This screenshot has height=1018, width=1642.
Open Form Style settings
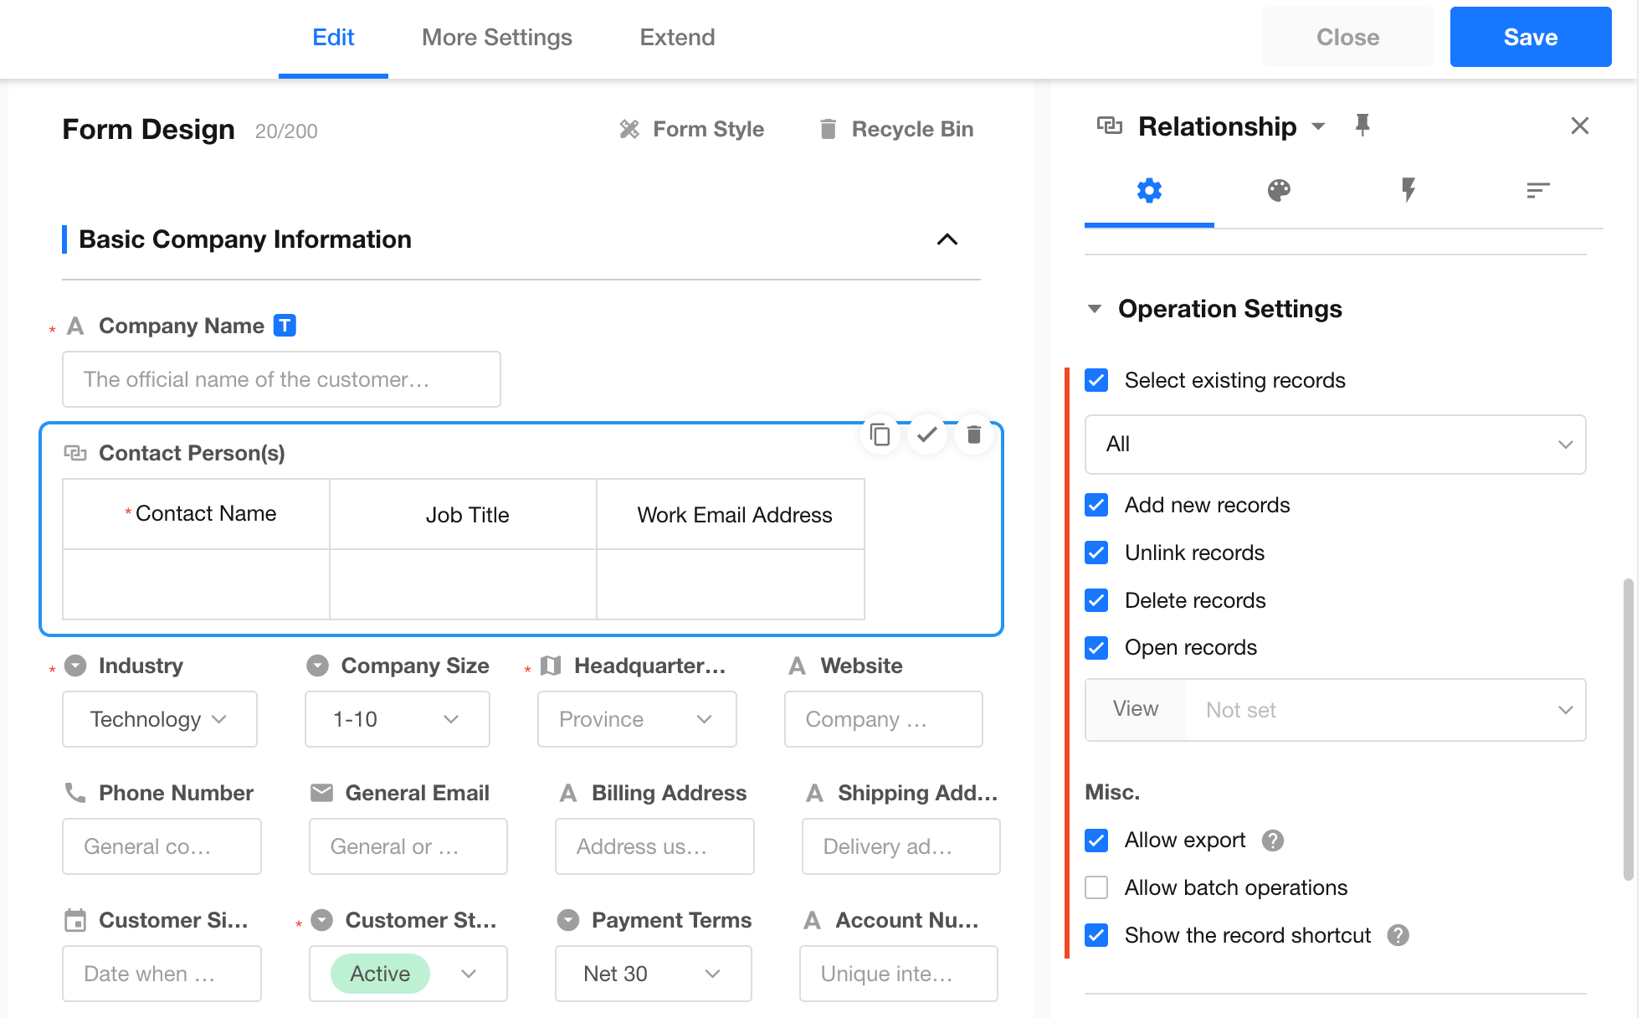coord(691,129)
